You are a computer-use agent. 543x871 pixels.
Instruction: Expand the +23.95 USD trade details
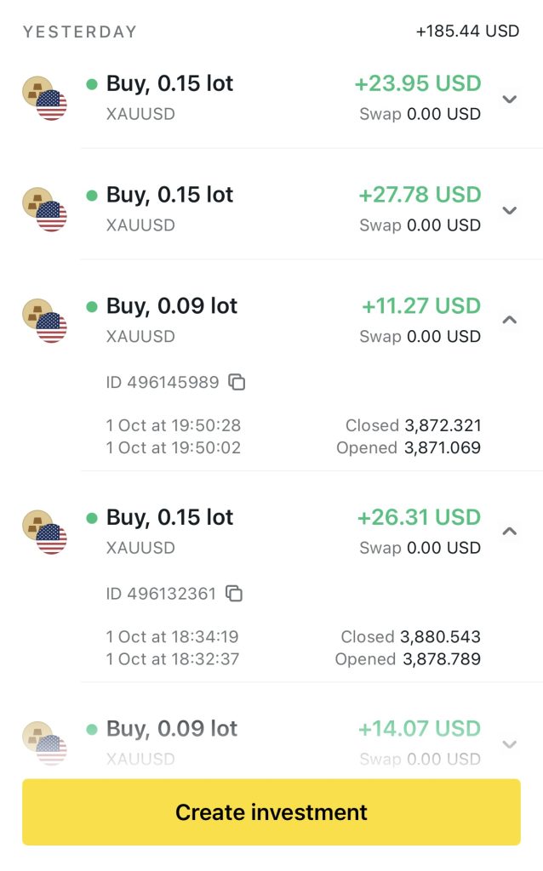509,99
